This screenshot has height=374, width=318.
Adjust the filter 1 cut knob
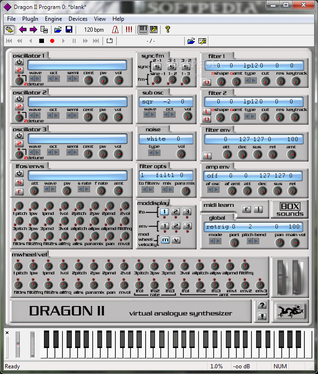[266, 82]
